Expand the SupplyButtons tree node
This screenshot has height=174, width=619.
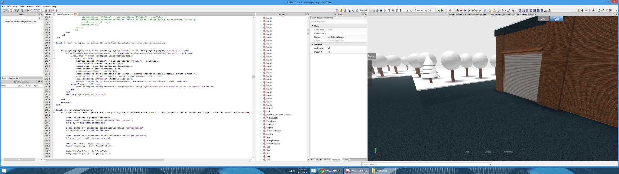(x=261, y=140)
